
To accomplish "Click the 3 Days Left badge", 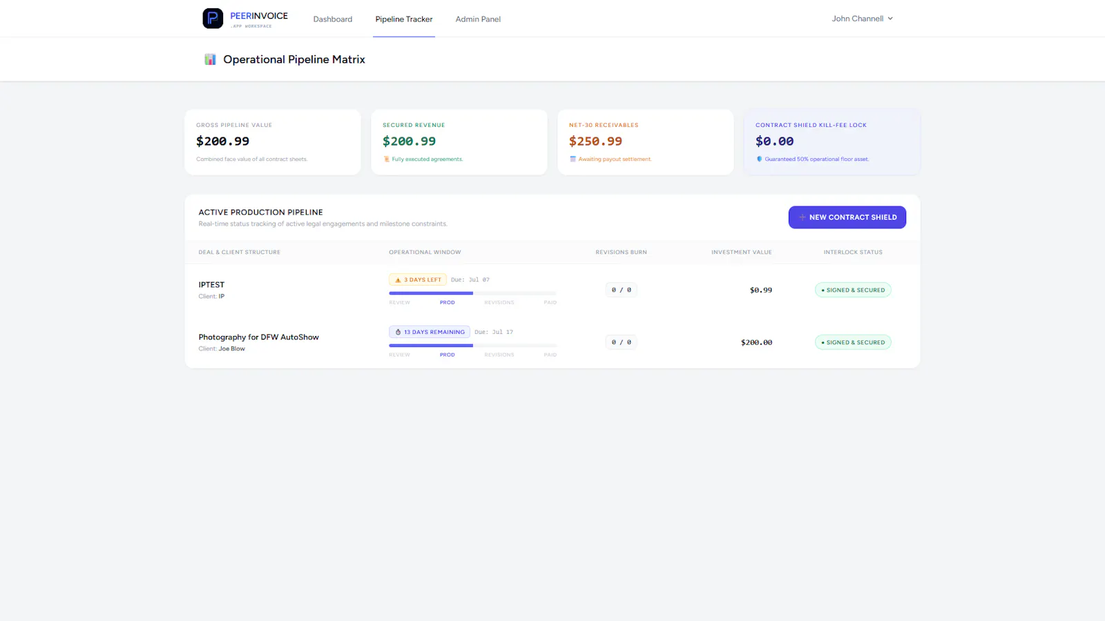I will pos(418,280).
